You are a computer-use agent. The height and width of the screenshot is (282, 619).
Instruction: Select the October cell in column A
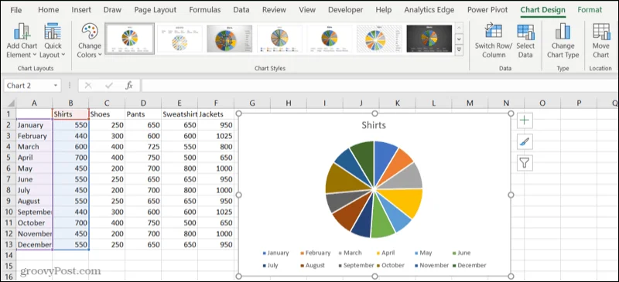(x=34, y=223)
